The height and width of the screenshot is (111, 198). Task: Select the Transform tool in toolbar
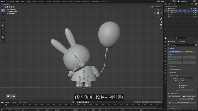(x=3, y=29)
